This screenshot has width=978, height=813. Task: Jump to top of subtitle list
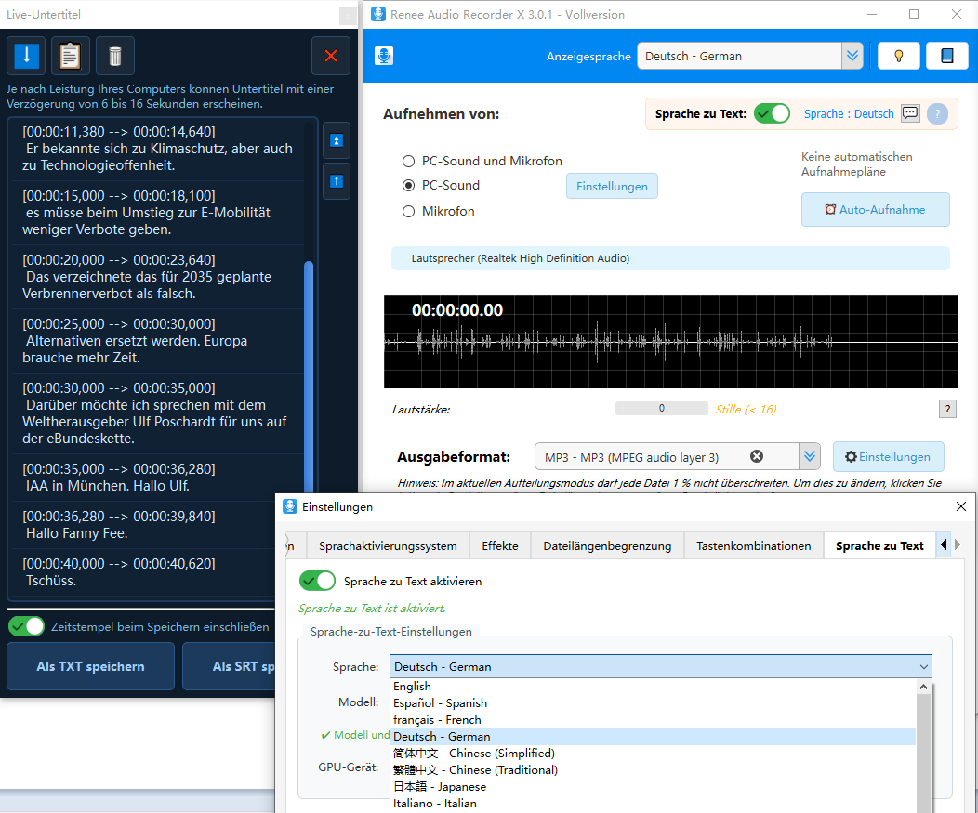click(337, 140)
